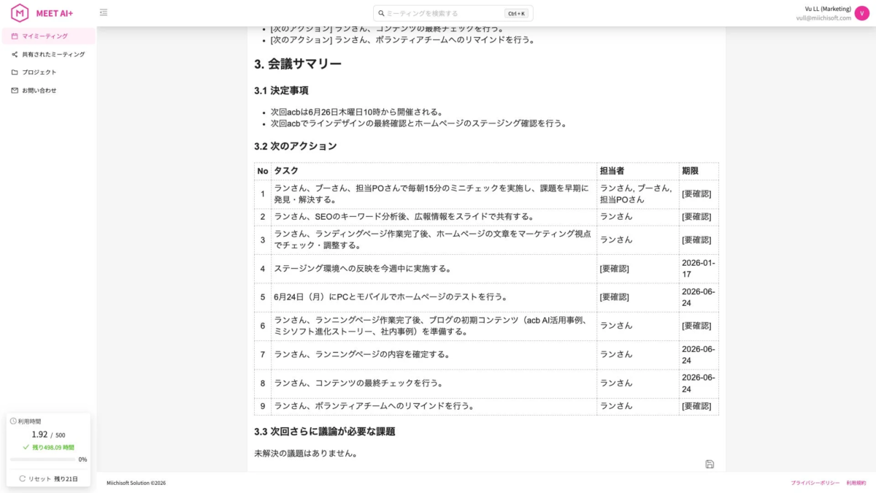The height and width of the screenshot is (493, 876).
Task: Click the vull@miichisoft.com account email
Action: 824,16
